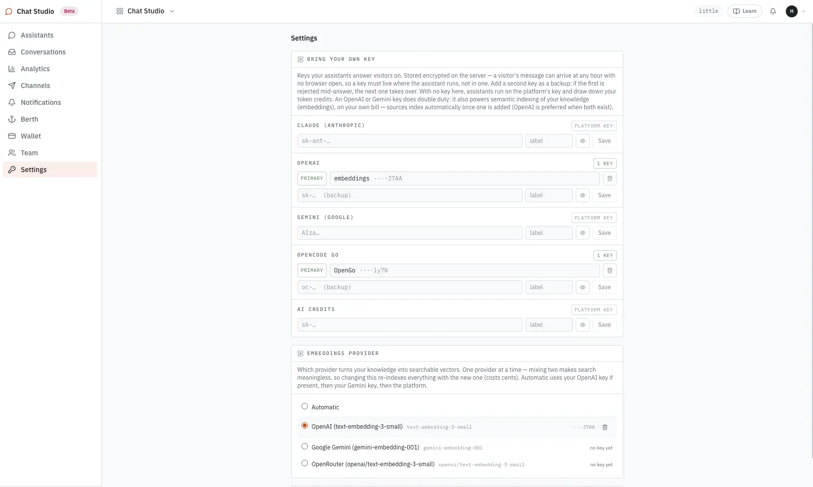Select OpenRouter embedding provider
The width and height of the screenshot is (813, 487).
pos(304,463)
